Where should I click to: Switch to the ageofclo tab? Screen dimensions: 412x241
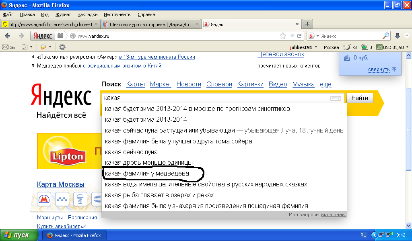click(50, 24)
